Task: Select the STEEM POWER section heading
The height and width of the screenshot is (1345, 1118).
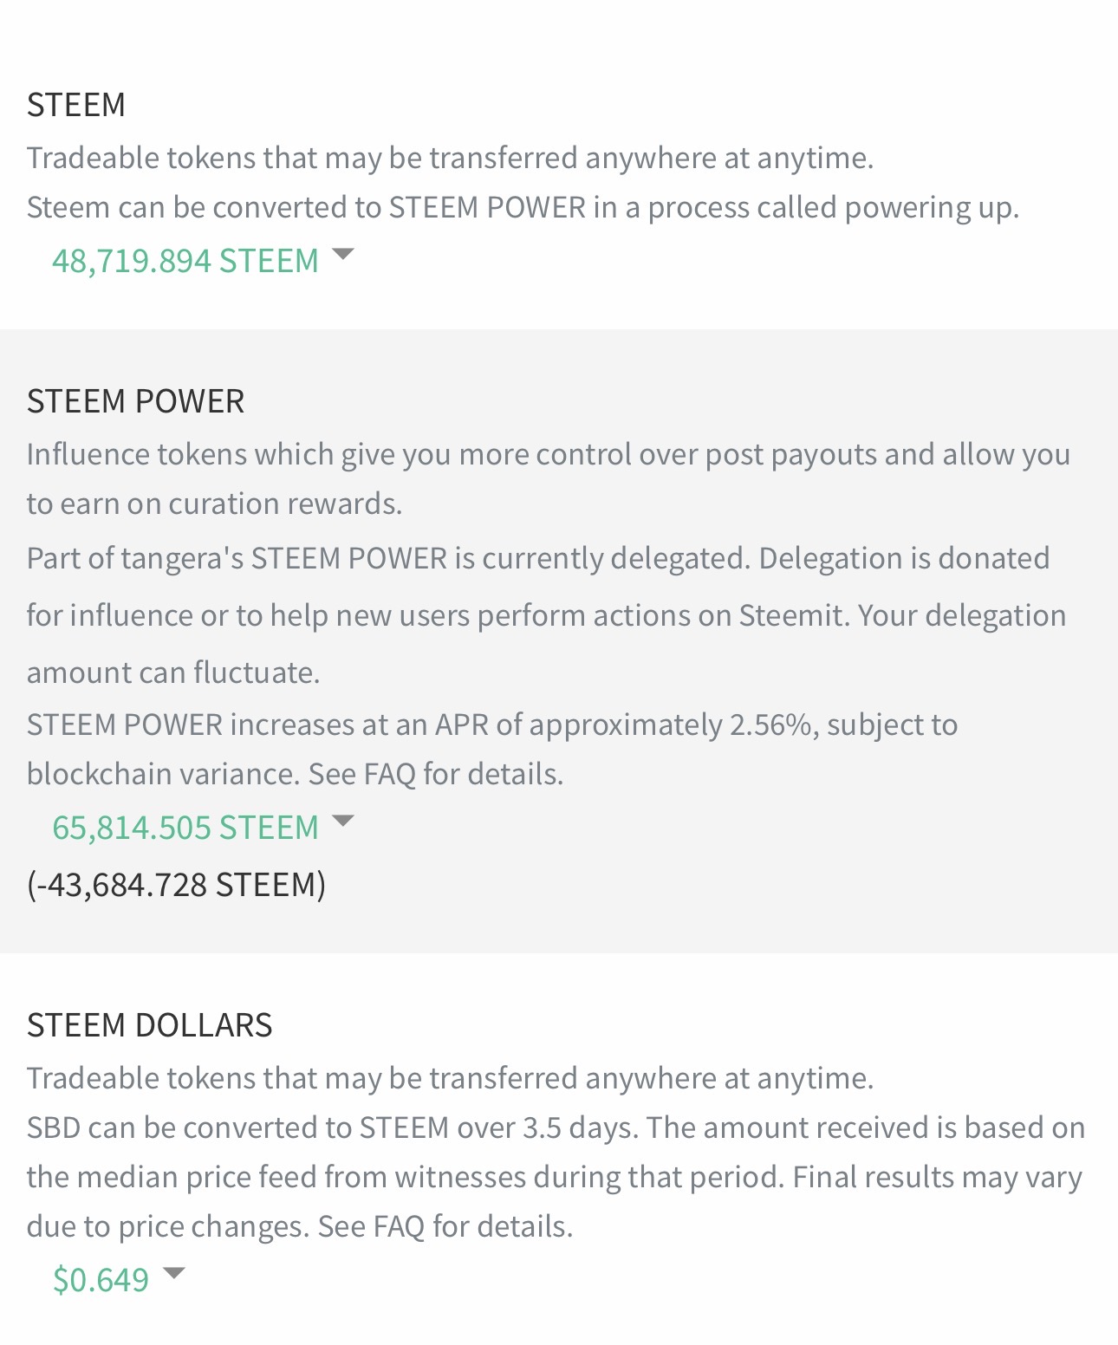Action: (x=136, y=401)
